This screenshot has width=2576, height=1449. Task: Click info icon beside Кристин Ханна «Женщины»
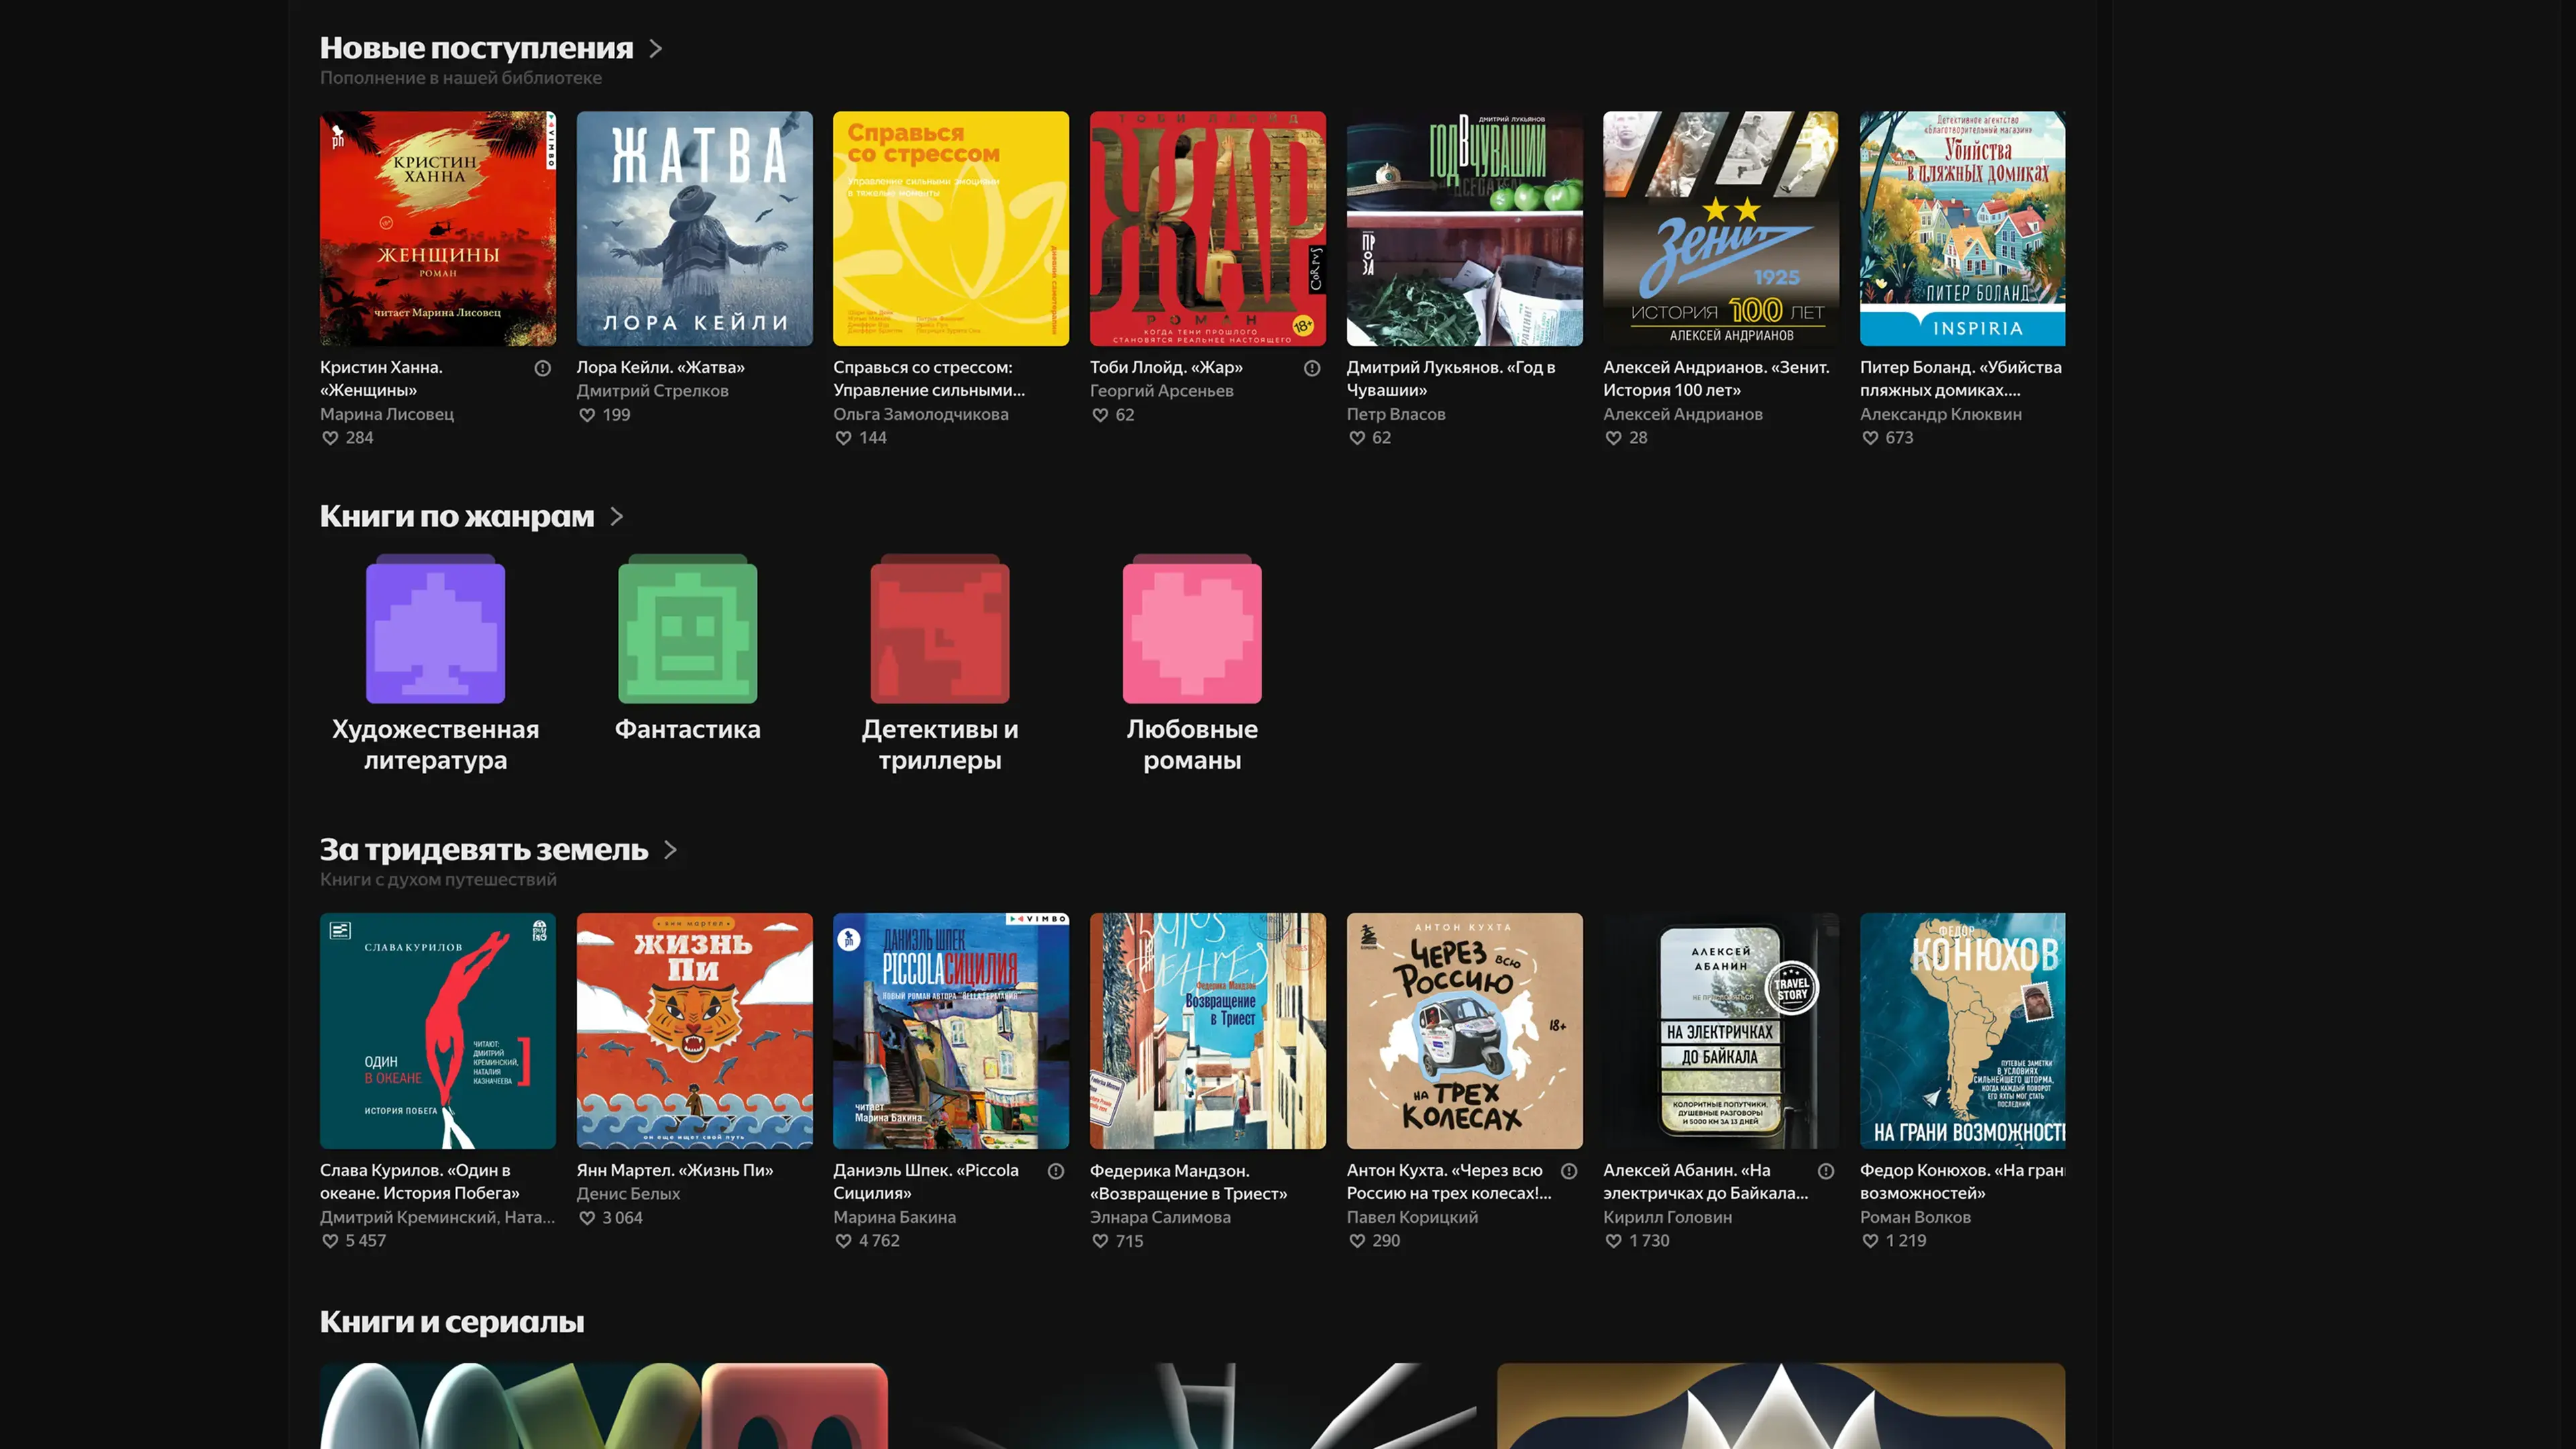pos(543,368)
